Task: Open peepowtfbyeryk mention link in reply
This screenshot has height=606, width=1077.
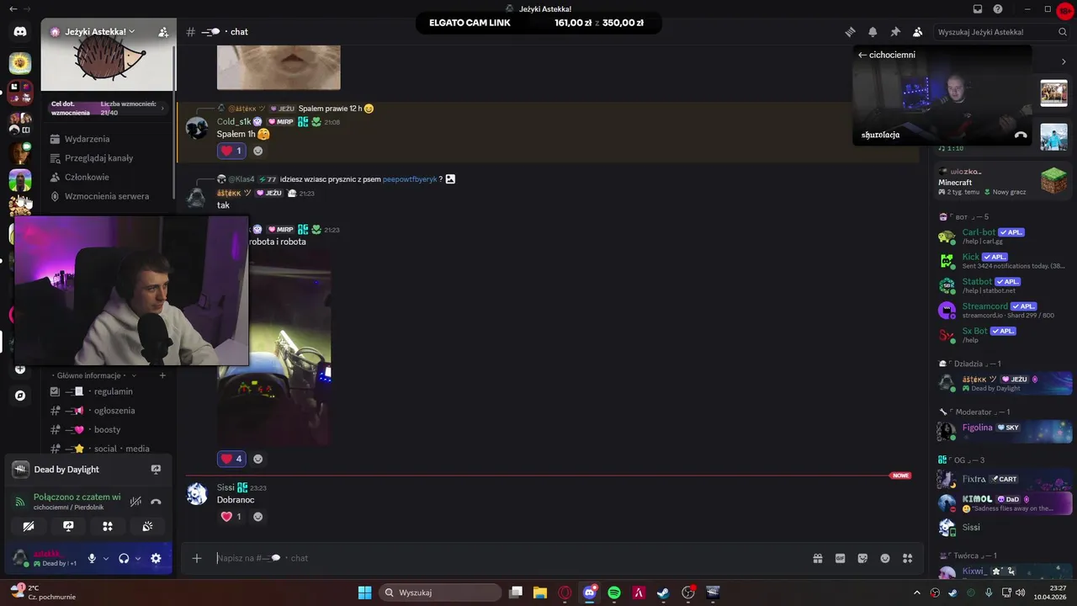Action: coord(410,179)
